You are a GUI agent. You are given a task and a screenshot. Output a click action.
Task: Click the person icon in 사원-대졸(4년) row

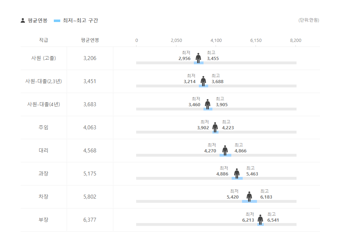click(x=207, y=104)
